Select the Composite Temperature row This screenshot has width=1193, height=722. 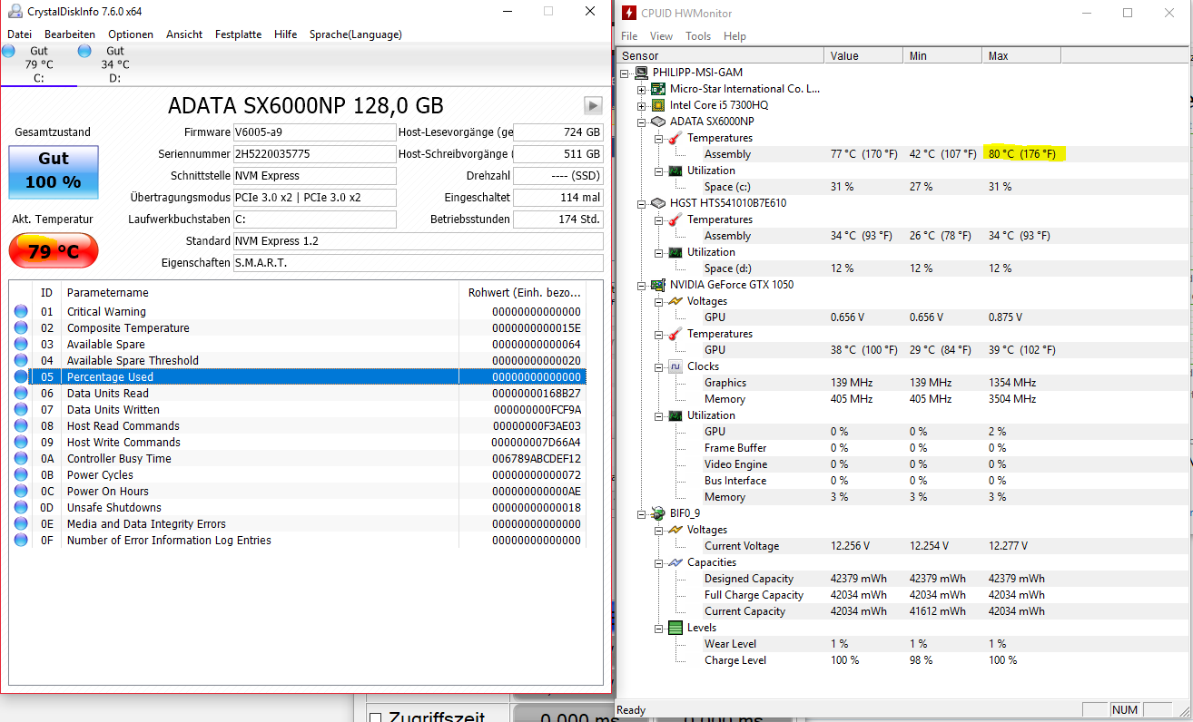point(298,328)
